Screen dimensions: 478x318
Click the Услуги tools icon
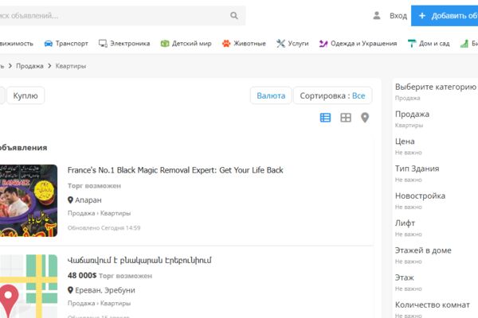[x=280, y=44]
